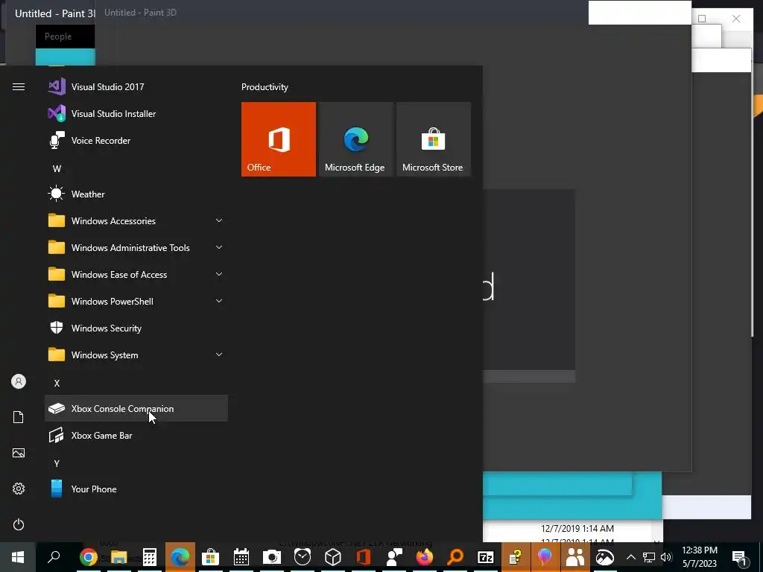The width and height of the screenshot is (763, 572).
Task: Open Office from the taskbar
Action: click(364, 557)
